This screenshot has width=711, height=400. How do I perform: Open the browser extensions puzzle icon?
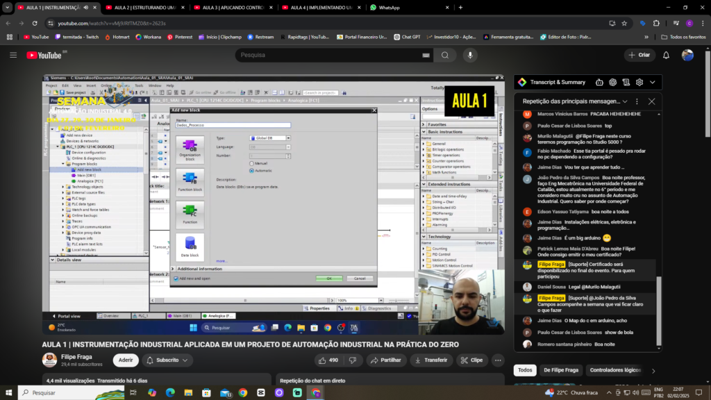[656, 23]
